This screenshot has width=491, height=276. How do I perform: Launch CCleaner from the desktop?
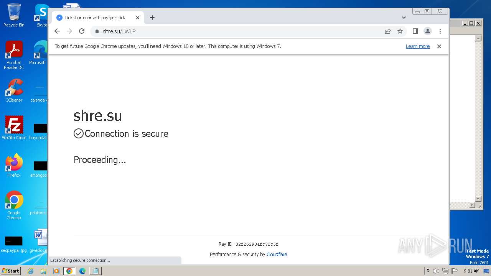(x=14, y=90)
